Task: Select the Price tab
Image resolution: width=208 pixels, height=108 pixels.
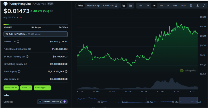Action: pyautogui.click(x=81, y=6)
